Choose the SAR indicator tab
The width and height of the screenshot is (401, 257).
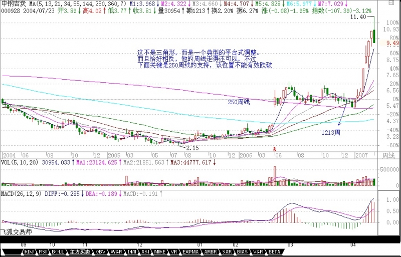click(x=224, y=252)
